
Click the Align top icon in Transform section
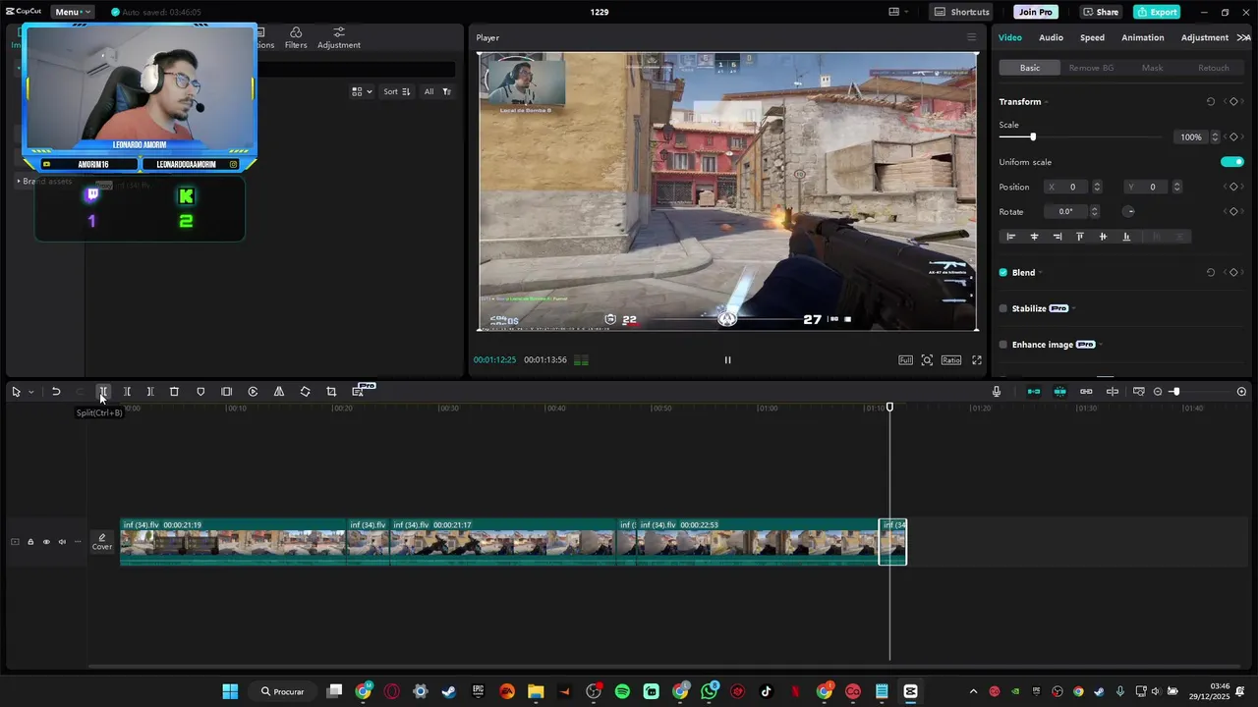pos(1080,237)
